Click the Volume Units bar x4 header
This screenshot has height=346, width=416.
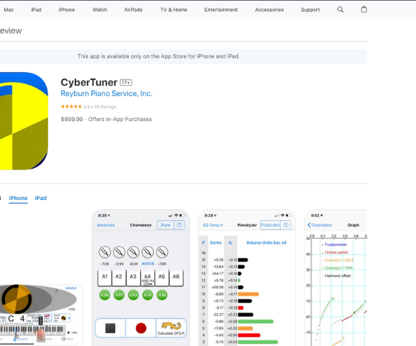coord(266,243)
